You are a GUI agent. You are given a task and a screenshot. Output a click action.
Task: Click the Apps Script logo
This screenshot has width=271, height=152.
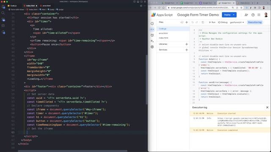[x=162, y=15]
